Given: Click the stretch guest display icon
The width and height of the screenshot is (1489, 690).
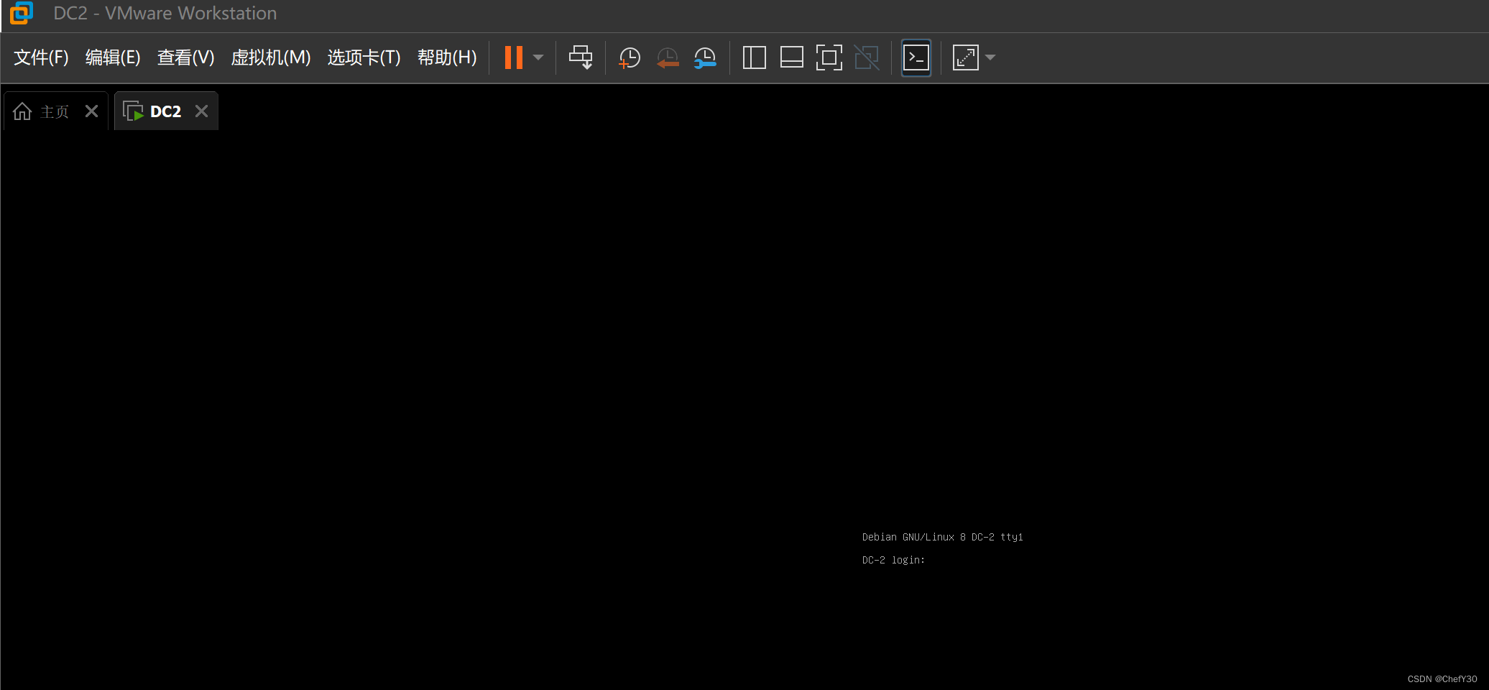Looking at the screenshot, I should (x=965, y=57).
